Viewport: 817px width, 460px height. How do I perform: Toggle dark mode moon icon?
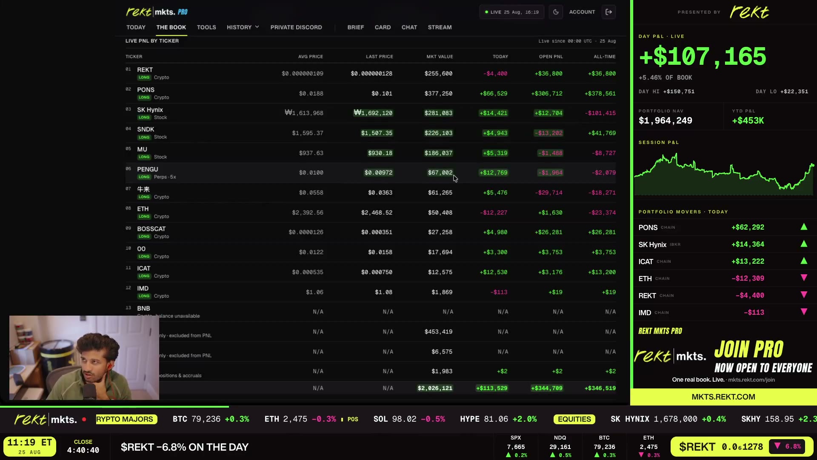556,12
